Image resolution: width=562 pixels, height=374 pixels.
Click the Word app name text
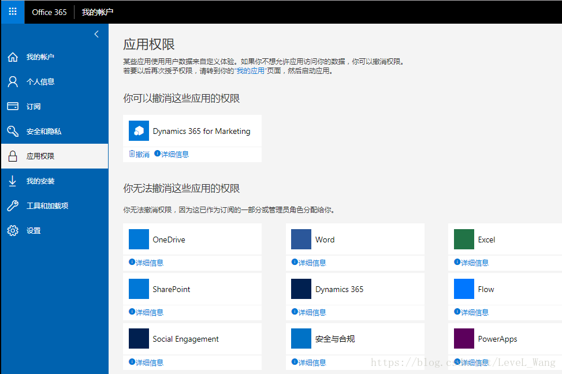coord(325,240)
